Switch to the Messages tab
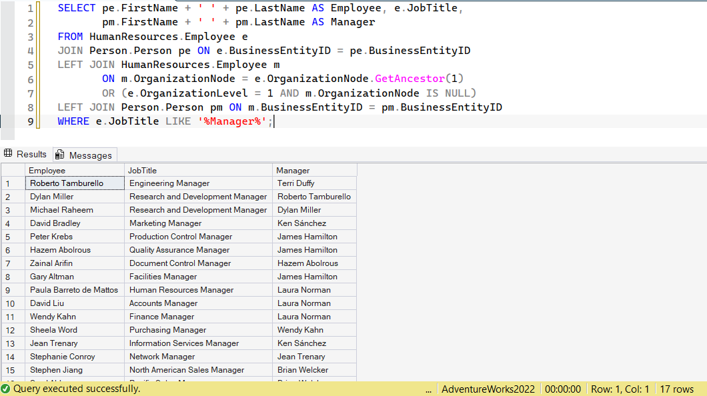Screen dimensions: 707x396 tap(85, 155)
